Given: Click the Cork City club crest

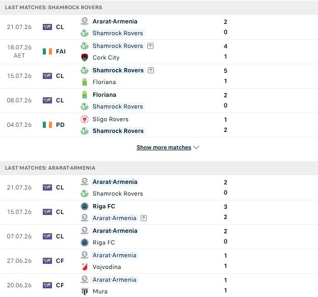Looking at the screenshot, I should (x=85, y=58).
